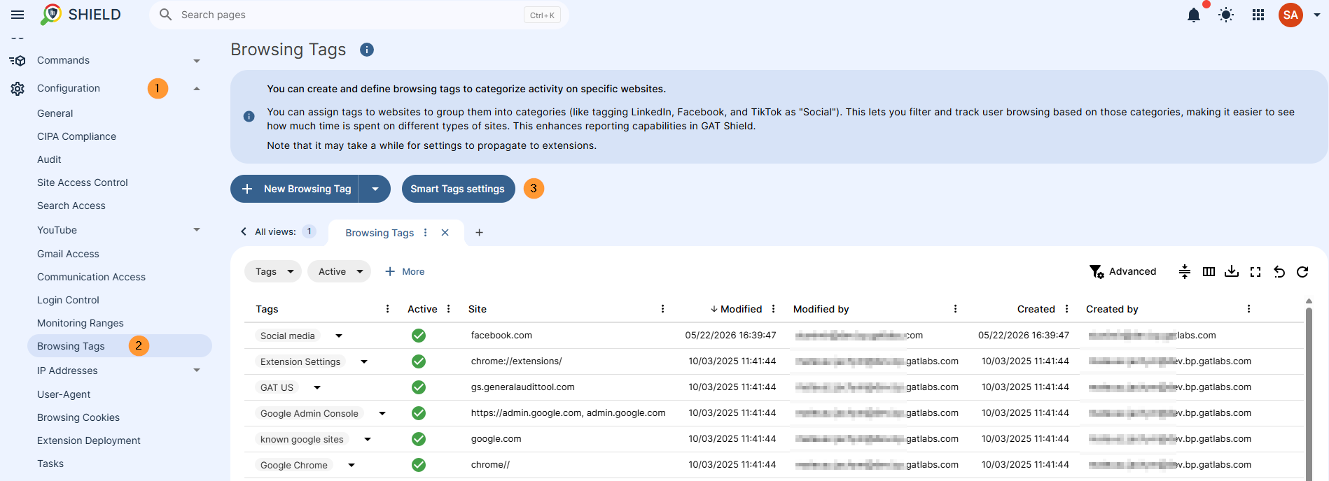This screenshot has width=1329, height=481.
Task: Click the info icon beside Browsing Tags title
Action: [367, 50]
